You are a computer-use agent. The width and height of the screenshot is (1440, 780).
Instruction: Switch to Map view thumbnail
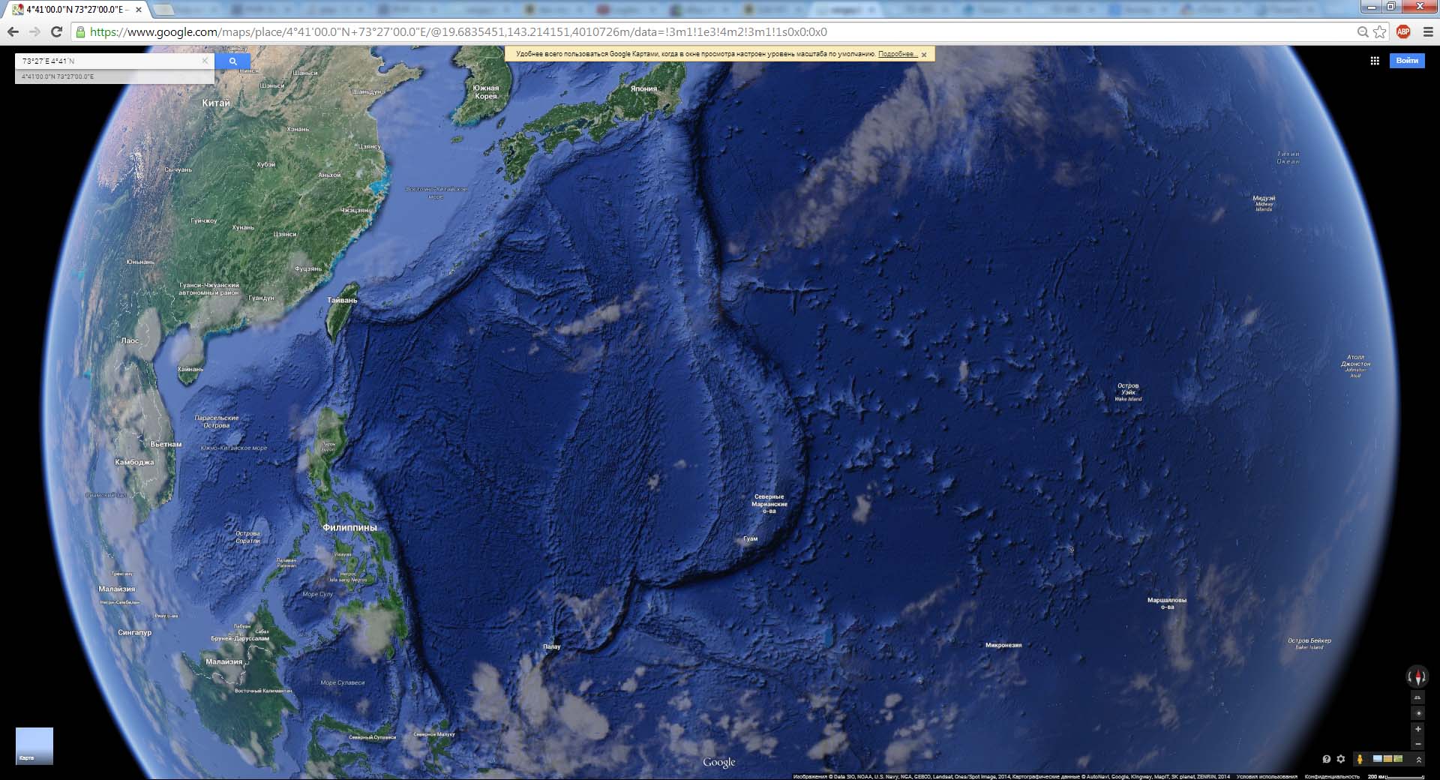[x=34, y=745]
